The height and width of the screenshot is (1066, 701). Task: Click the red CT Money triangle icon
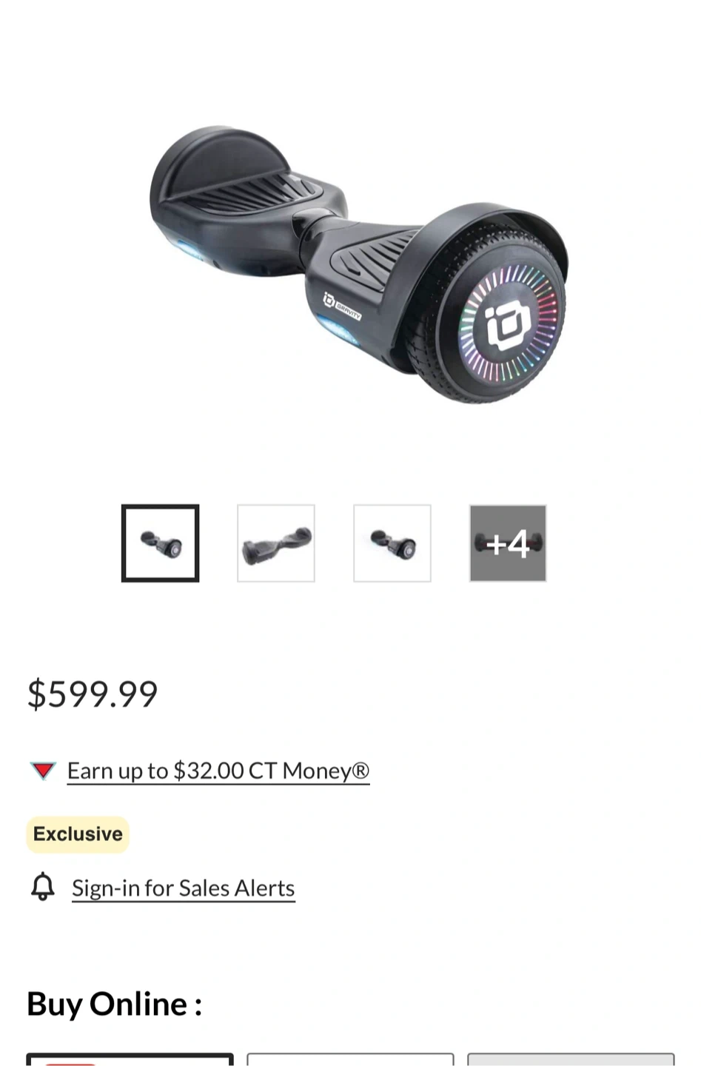(43, 771)
